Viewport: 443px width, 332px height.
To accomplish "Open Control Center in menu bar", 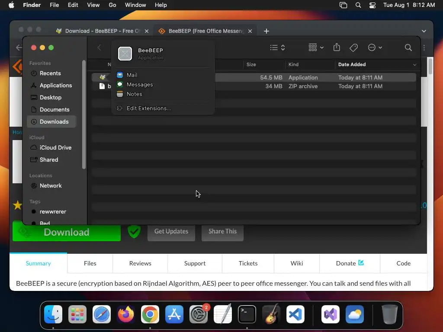I will pyautogui.click(x=372, y=5).
